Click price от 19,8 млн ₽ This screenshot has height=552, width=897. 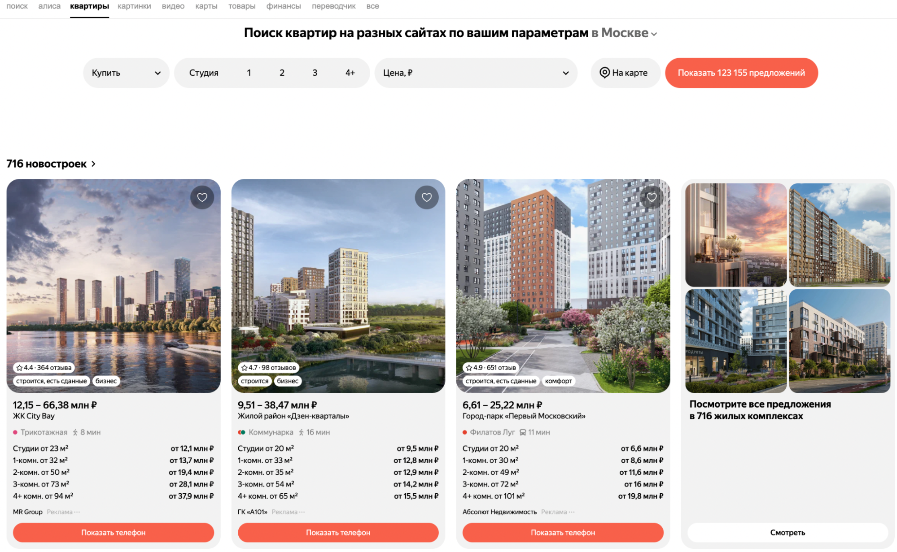[641, 496]
